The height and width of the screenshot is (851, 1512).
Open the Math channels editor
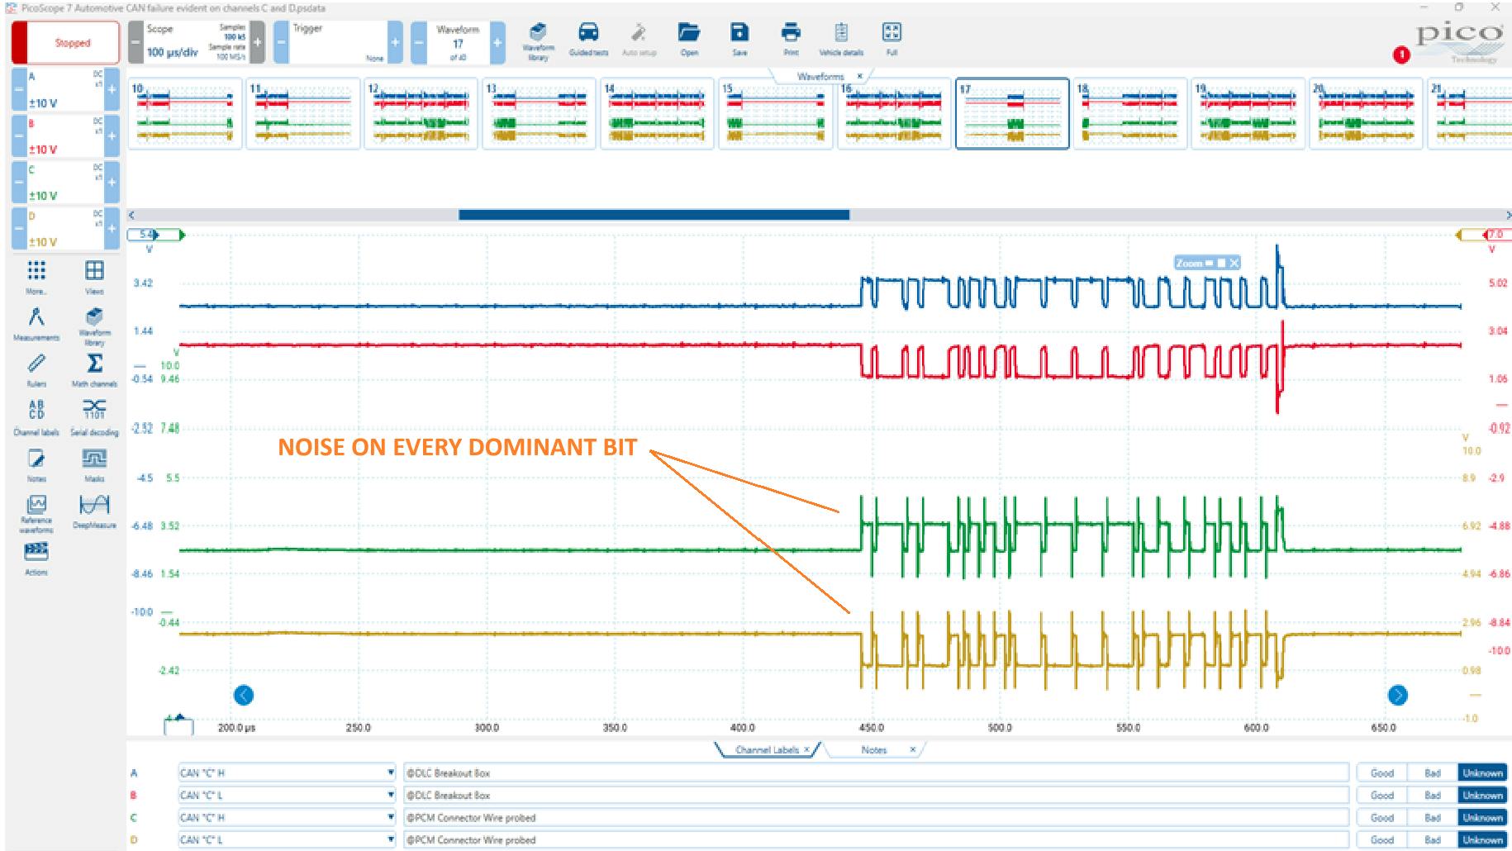[x=95, y=366]
